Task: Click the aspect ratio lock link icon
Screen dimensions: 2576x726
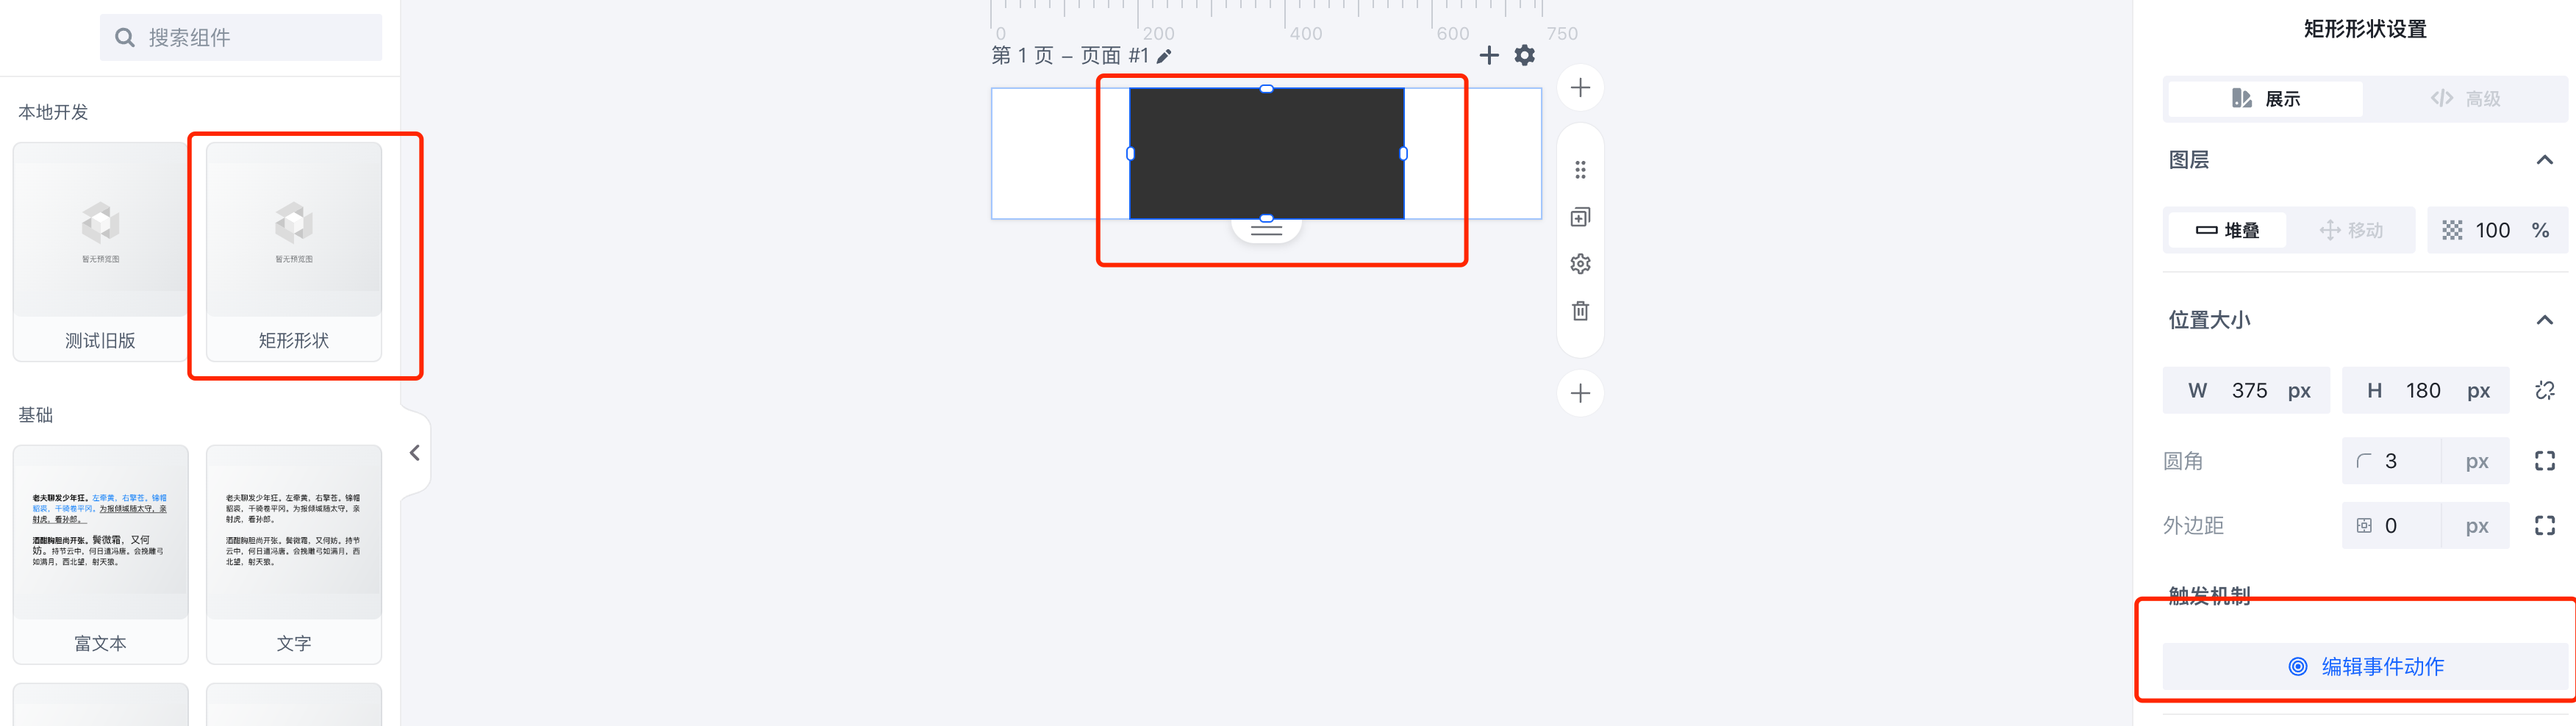Action: coord(2545,390)
